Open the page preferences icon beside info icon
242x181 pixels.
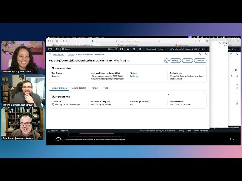(206, 54)
